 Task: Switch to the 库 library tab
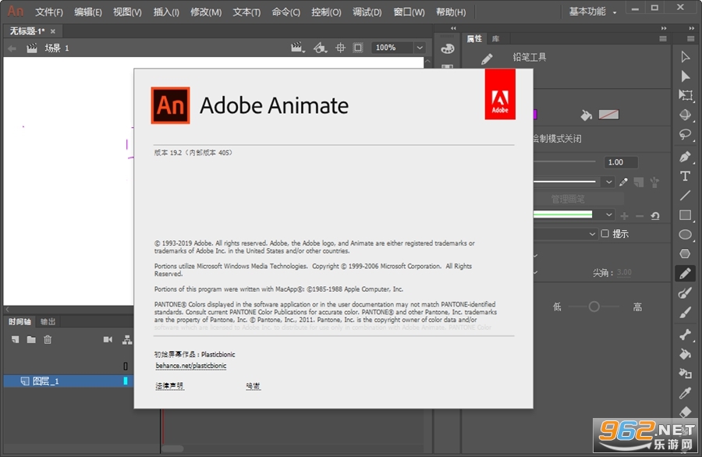[x=495, y=39]
